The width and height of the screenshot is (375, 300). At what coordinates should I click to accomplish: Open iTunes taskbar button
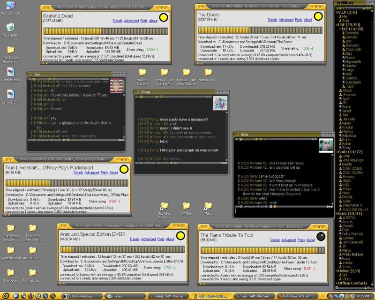[x=125, y=296]
